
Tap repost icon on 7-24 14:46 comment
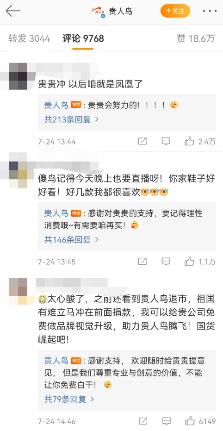click(x=142, y=421)
